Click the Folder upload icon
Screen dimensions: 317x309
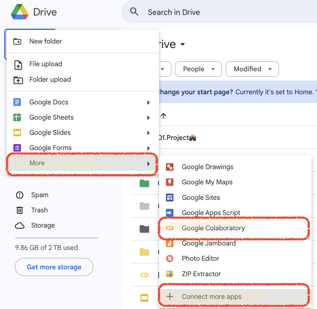[x=18, y=80]
